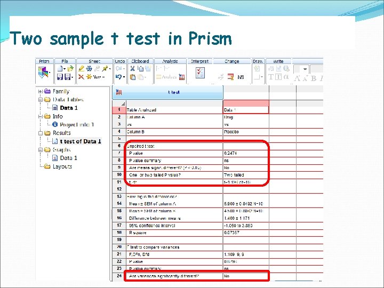Viewport: 384px width, 288px height.
Task: Select the T text tool in Write group
Action: point(270,77)
